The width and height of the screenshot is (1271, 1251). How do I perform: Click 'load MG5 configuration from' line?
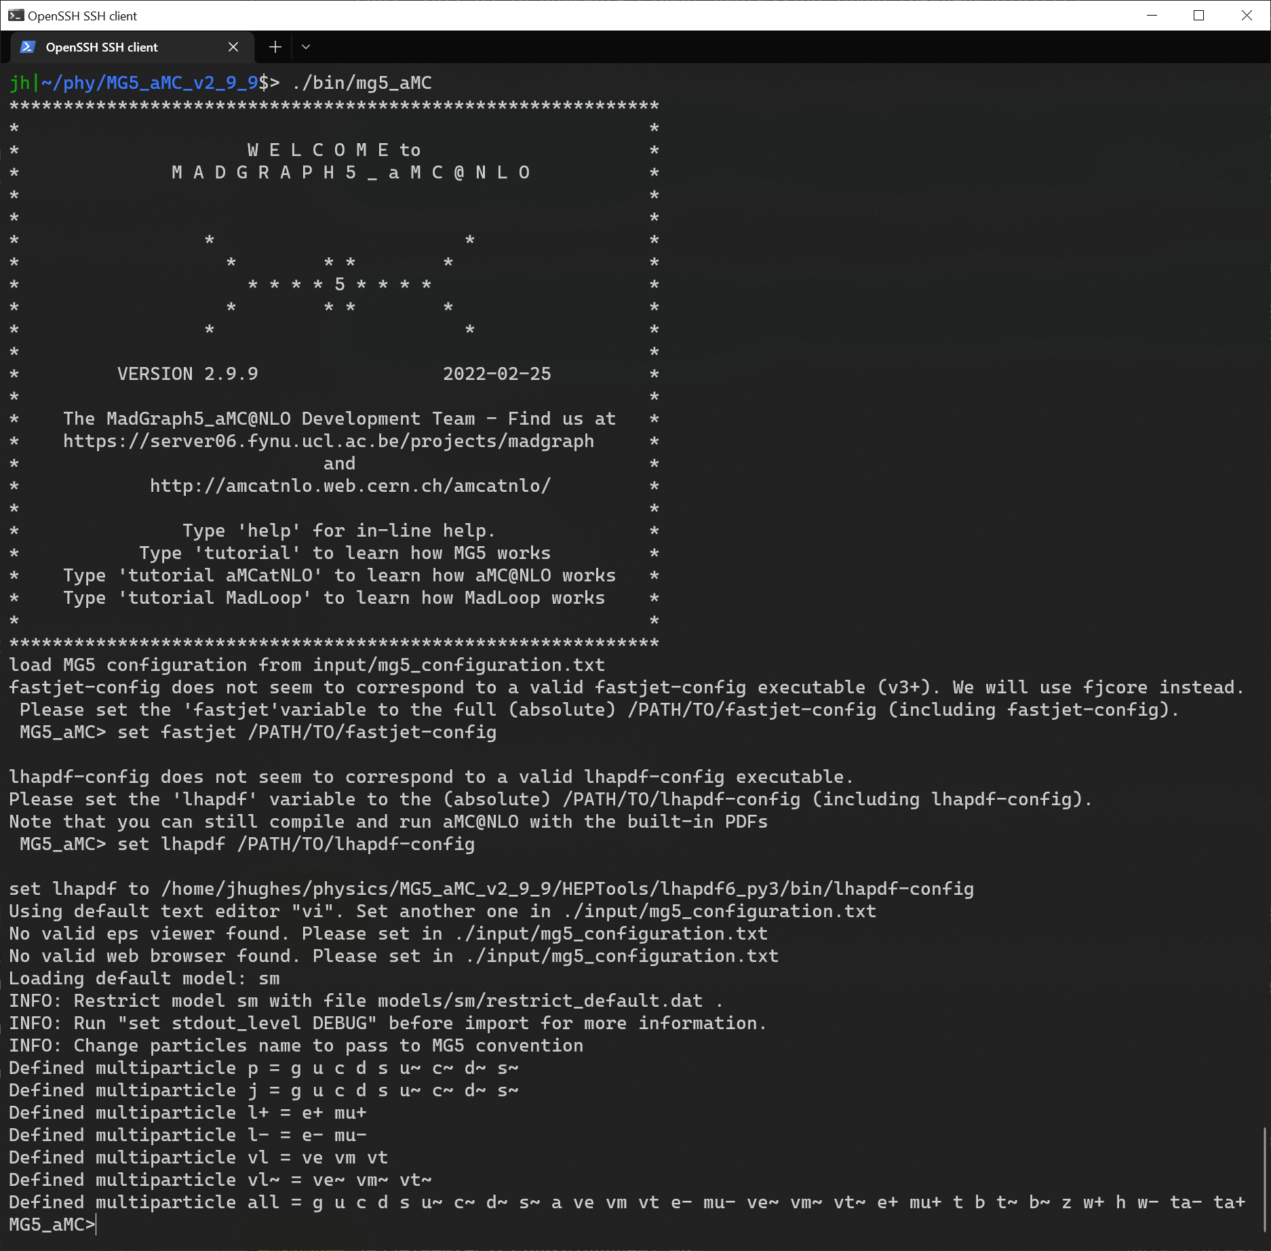point(307,665)
